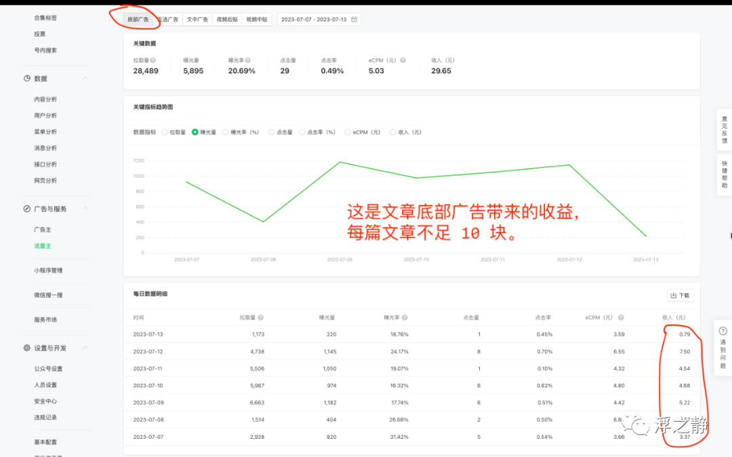Open 流量主 in the sidebar
Screen dimensions: 732x457
[x=43, y=246]
